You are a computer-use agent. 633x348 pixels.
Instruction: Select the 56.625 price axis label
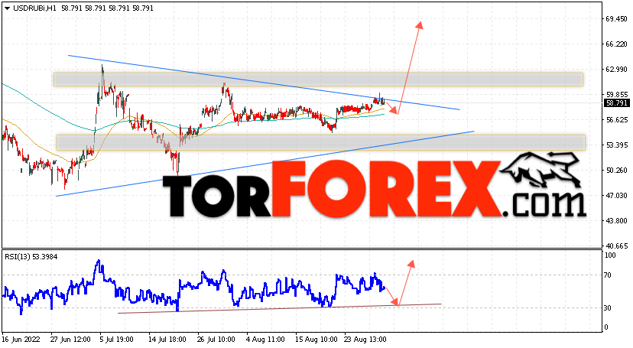tap(616, 120)
